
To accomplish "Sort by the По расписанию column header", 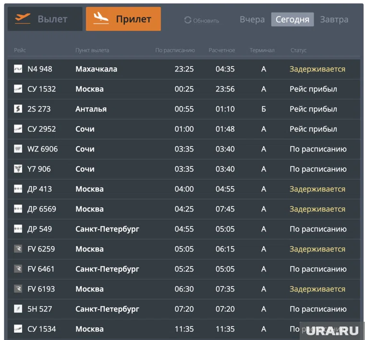I will pyautogui.click(x=175, y=50).
